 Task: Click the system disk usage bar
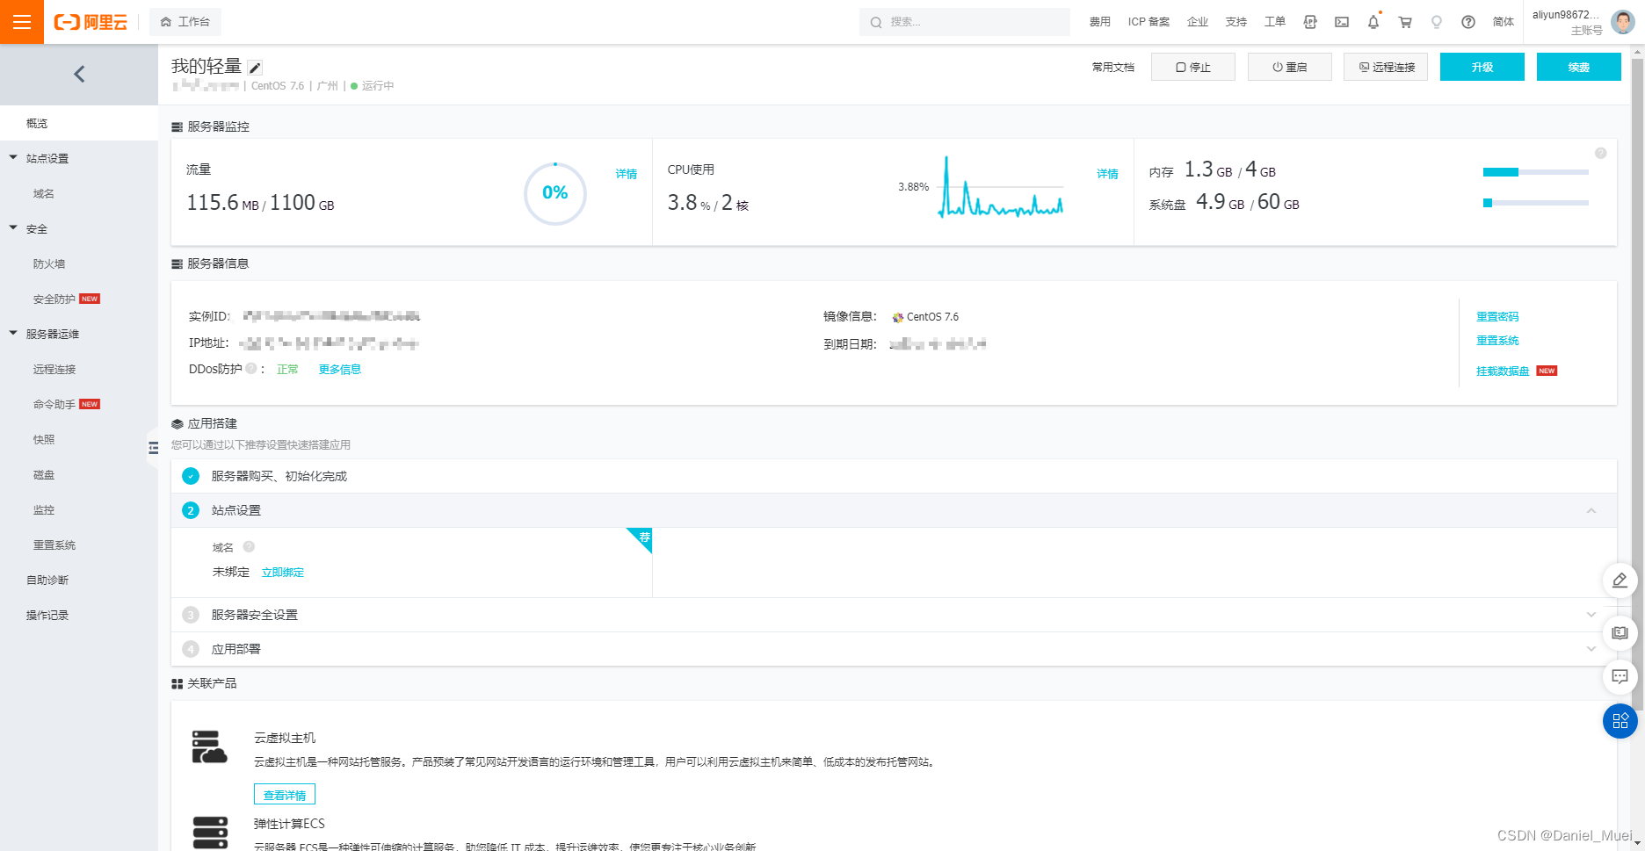pos(1536,203)
